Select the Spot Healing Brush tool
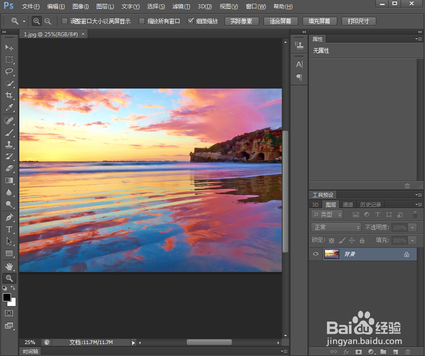The width and height of the screenshot is (425, 356). [x=9, y=120]
